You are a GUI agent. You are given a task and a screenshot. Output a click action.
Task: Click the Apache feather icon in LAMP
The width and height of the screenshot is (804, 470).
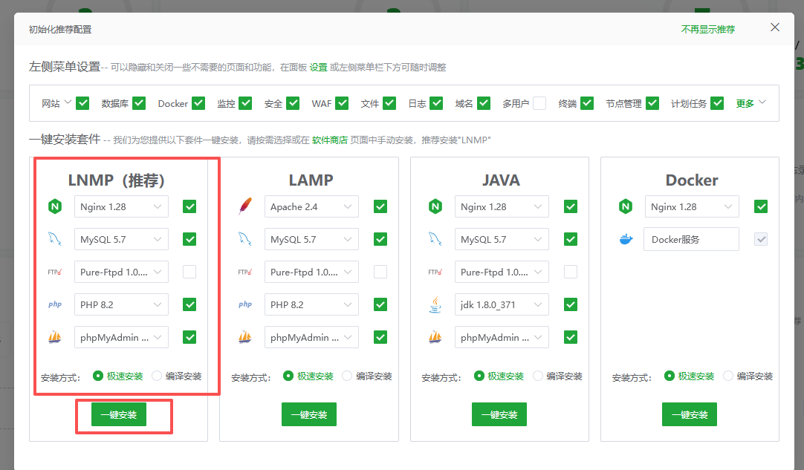(x=244, y=206)
